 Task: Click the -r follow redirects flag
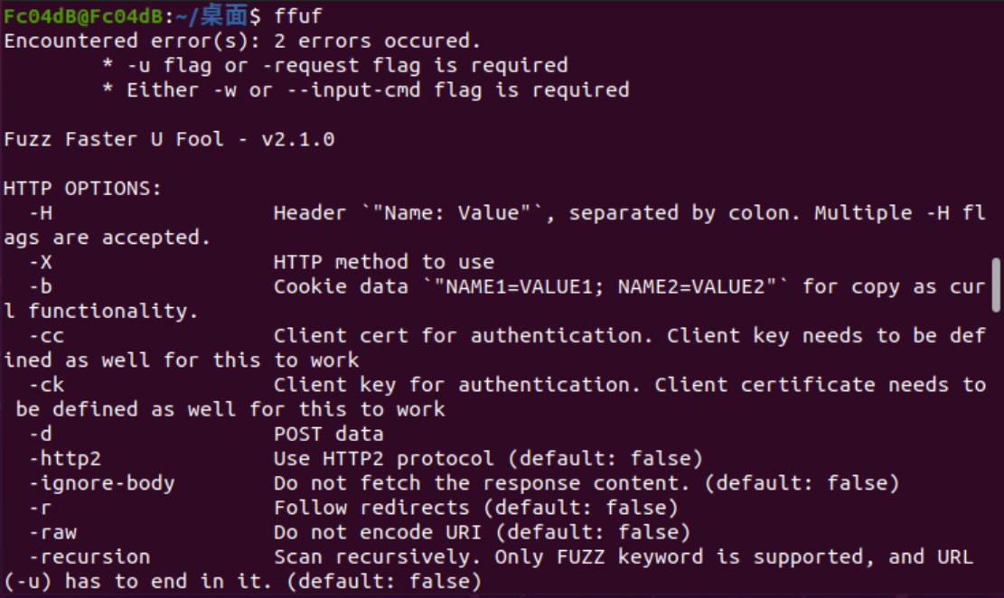point(41,508)
